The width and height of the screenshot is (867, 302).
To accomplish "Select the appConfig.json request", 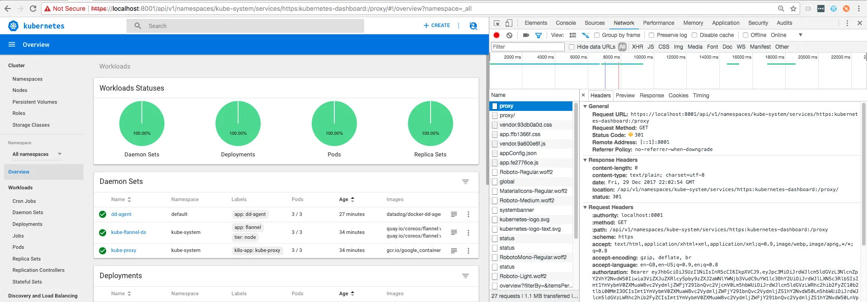I will [518, 153].
